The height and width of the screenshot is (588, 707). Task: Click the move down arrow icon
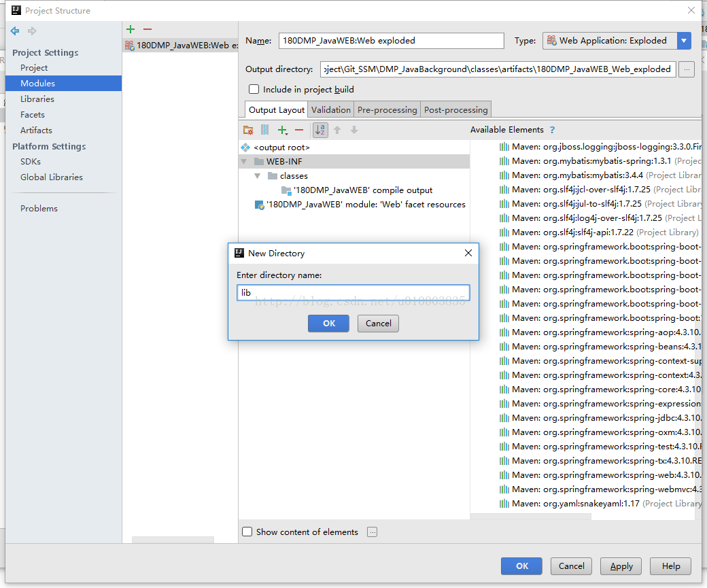[354, 130]
